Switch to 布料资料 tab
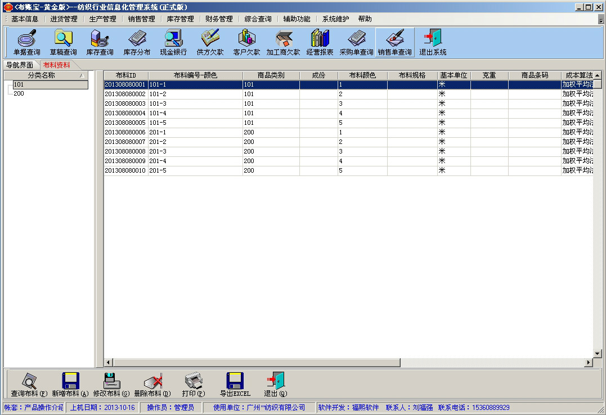Viewport: 606px width, 415px height. pos(57,65)
